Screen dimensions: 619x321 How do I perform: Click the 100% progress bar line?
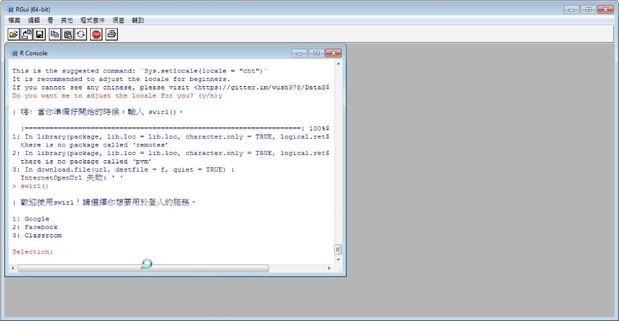pyautogui.click(x=175, y=129)
